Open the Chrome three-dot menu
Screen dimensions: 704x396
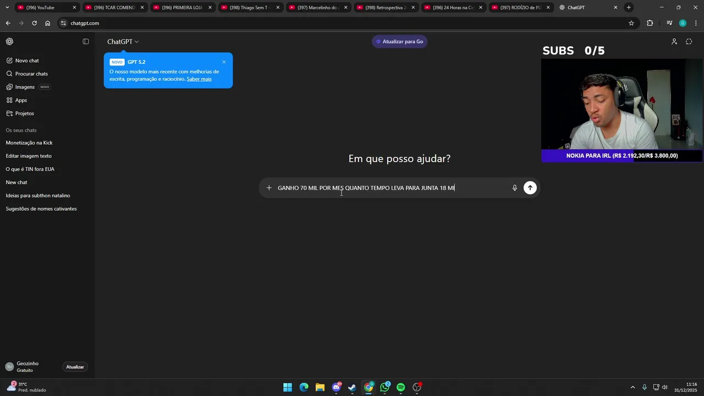tap(696, 23)
